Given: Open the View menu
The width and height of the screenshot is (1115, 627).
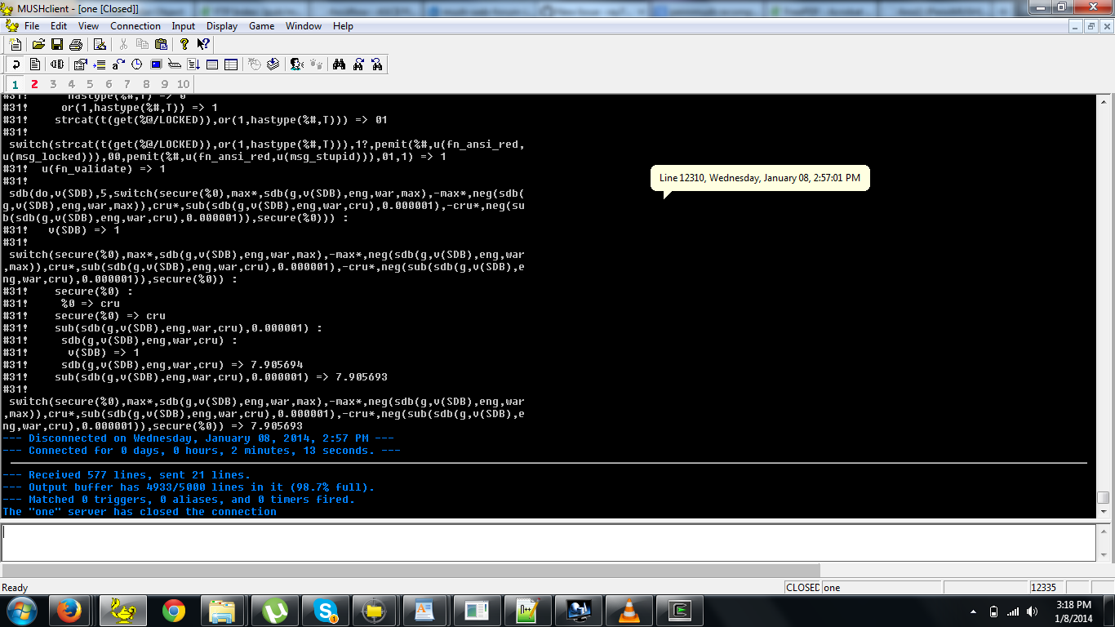Looking at the screenshot, I should click(88, 26).
